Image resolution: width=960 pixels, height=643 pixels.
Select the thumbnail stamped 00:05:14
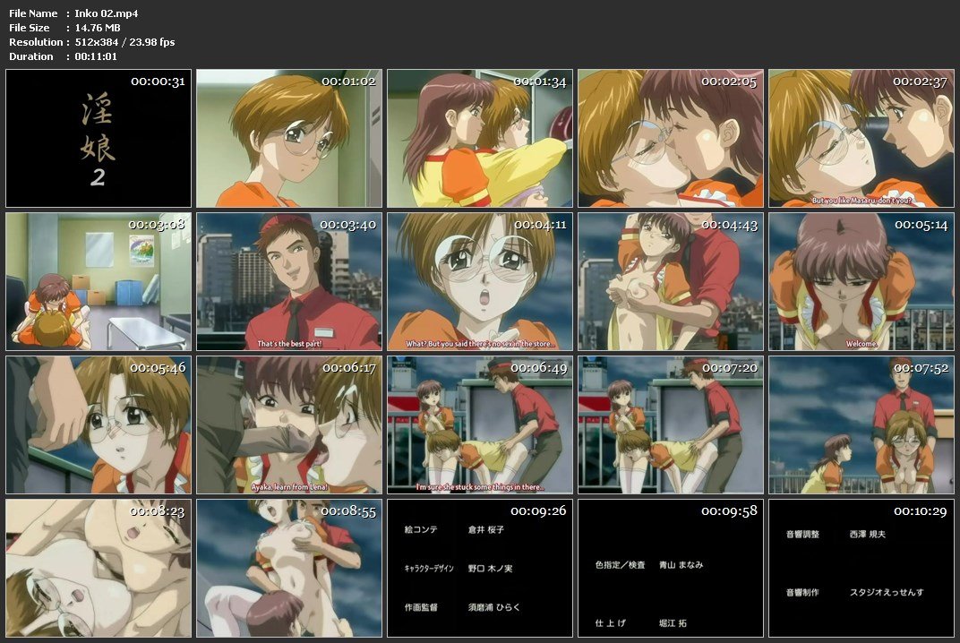click(x=861, y=282)
